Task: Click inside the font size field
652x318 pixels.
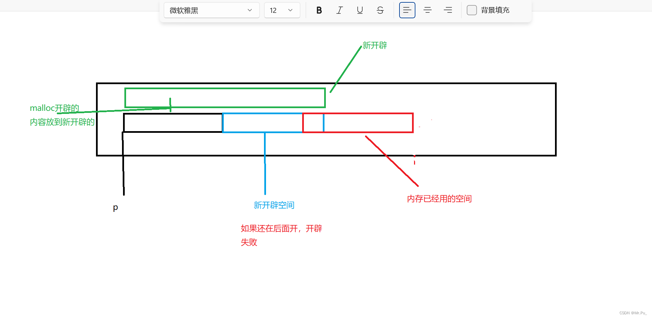Action: tap(274, 10)
